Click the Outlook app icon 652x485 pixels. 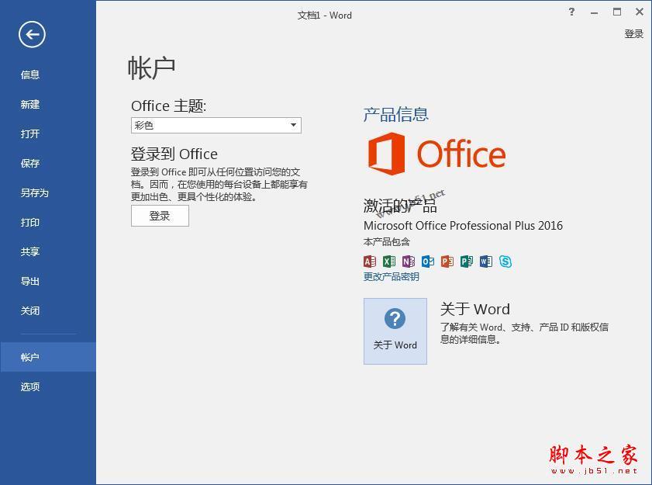click(428, 261)
